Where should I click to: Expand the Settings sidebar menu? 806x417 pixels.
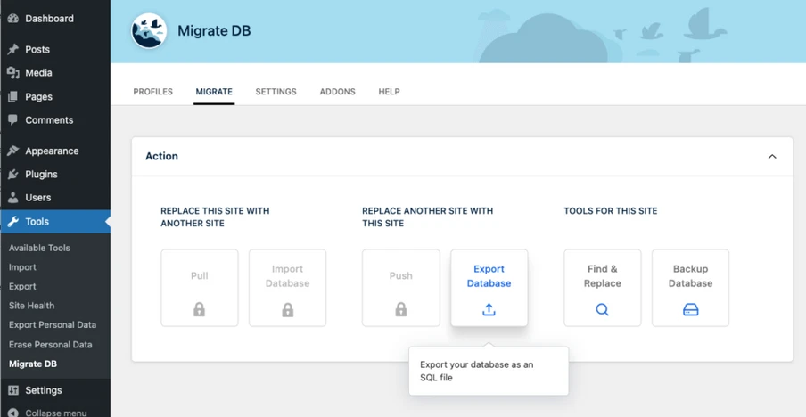43,390
